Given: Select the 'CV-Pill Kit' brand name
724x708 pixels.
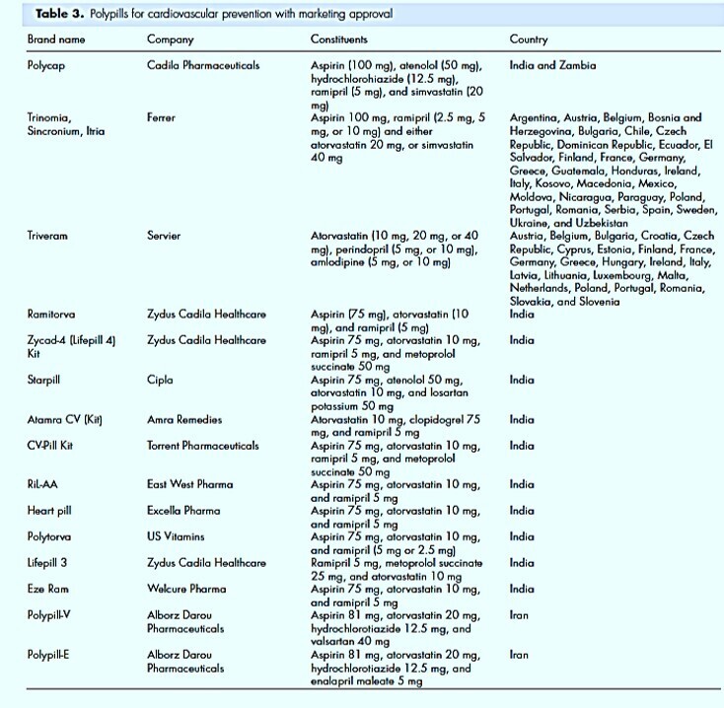Looking at the screenshot, I should tap(50, 446).
